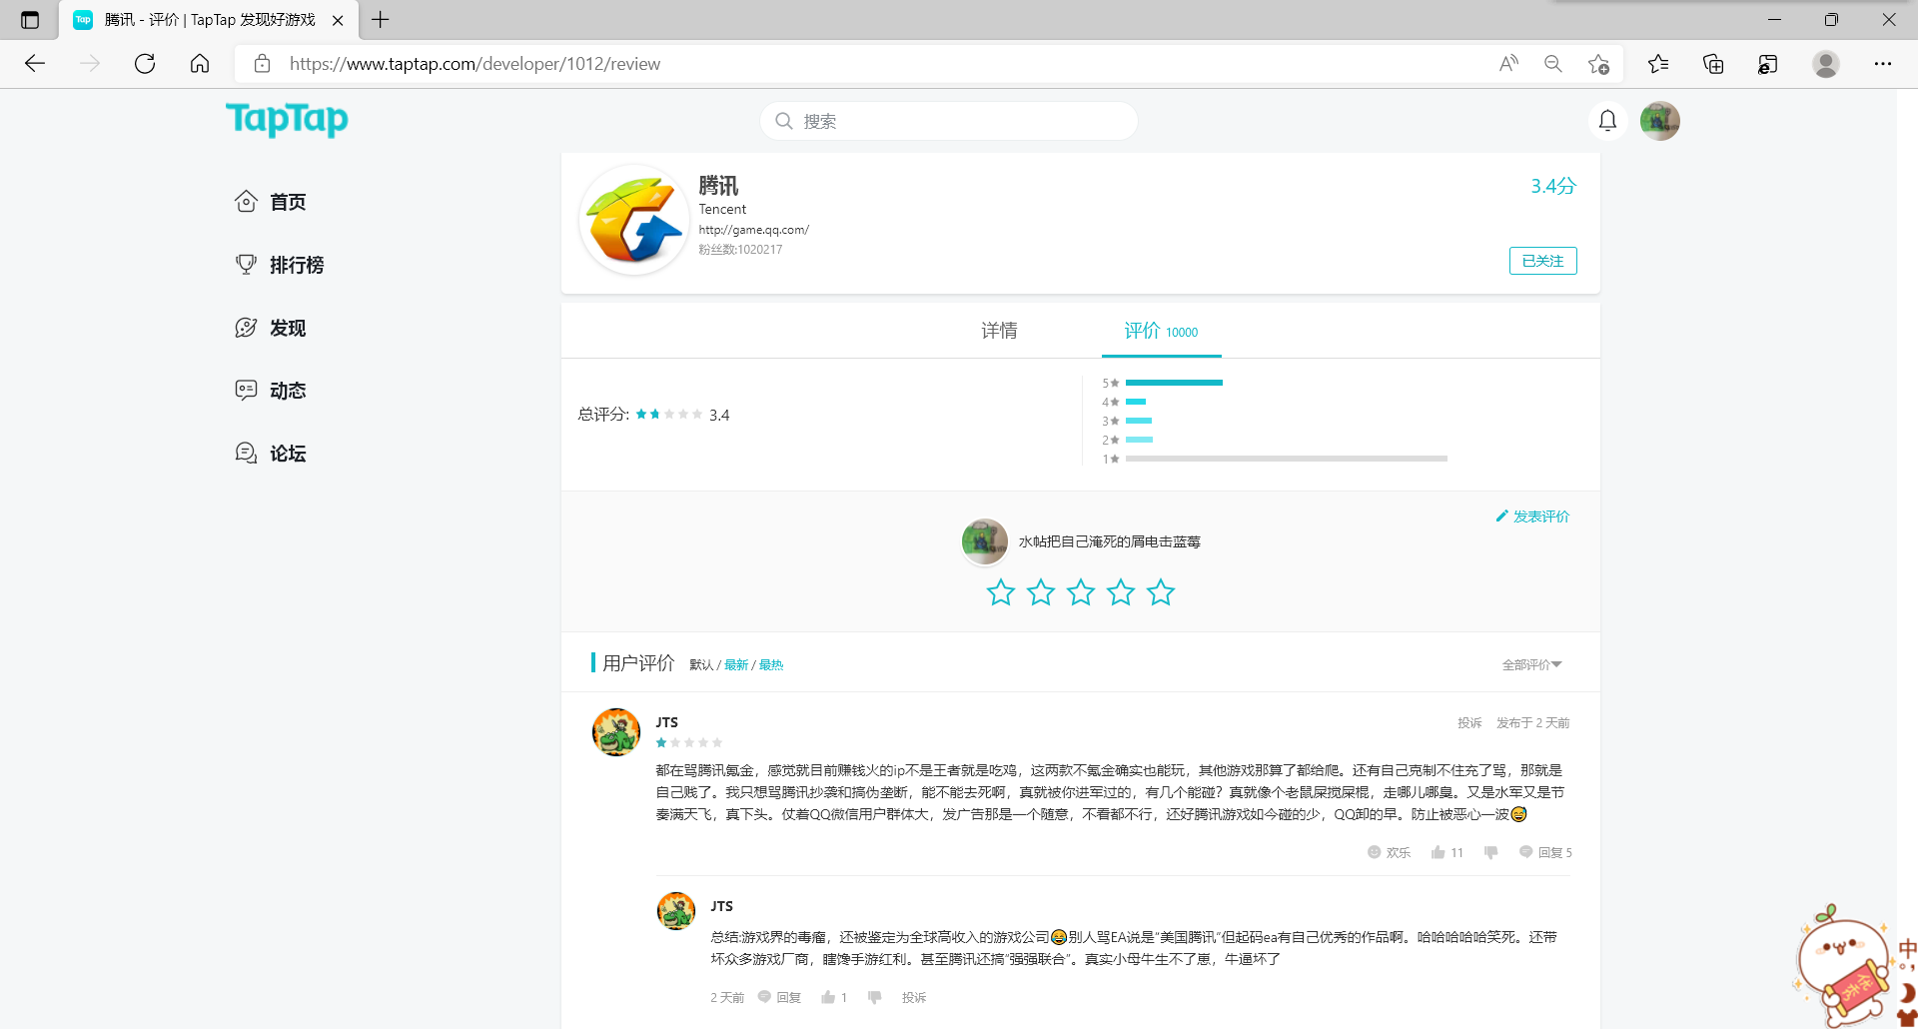Viewport: 1918px width, 1029px height.
Task: Open the browser profile icon
Action: pyautogui.click(x=1826, y=64)
